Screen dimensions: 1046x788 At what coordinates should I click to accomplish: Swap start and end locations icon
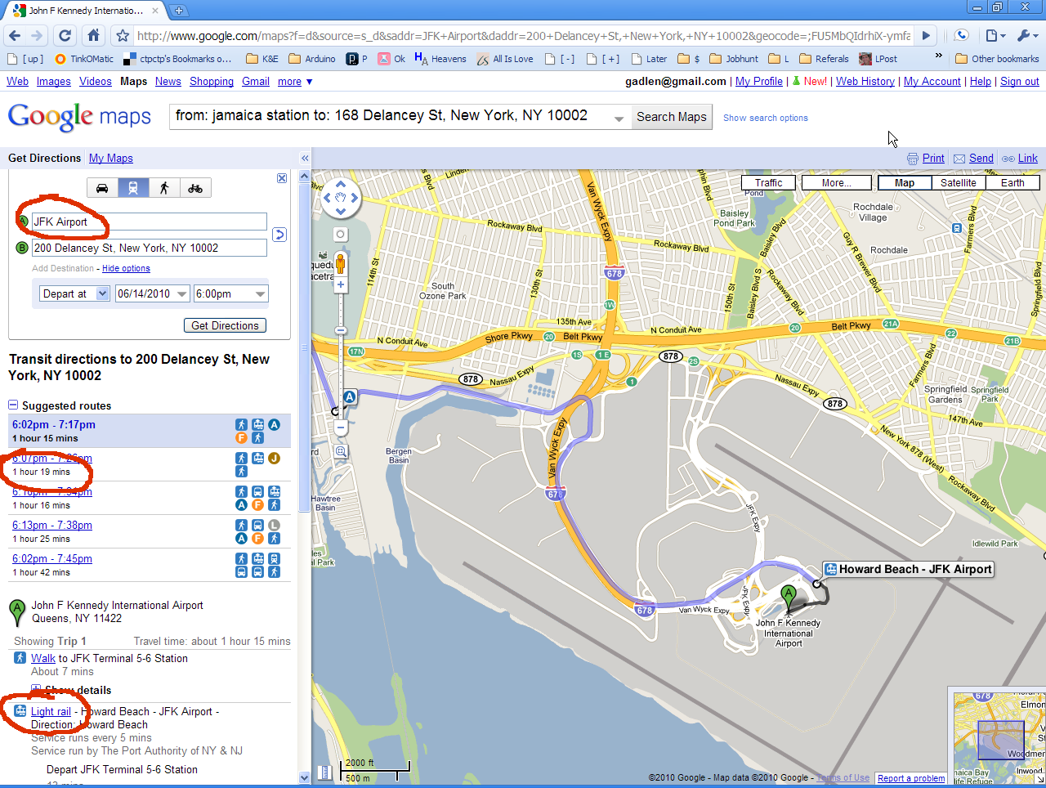click(x=279, y=235)
